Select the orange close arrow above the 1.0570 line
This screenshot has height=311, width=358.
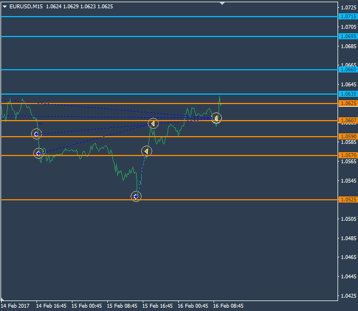pos(146,151)
